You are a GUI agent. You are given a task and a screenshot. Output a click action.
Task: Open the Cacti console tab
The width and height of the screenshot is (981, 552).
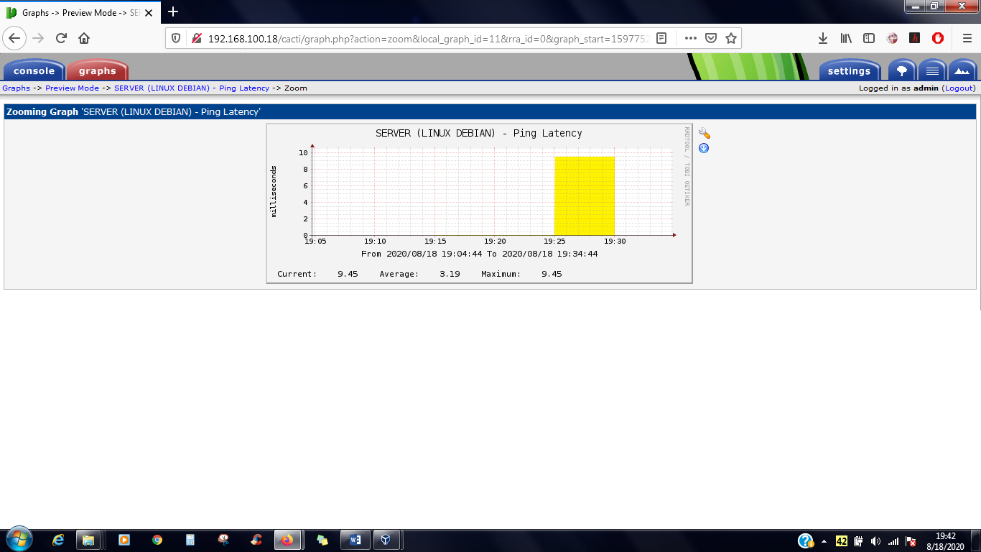[34, 70]
